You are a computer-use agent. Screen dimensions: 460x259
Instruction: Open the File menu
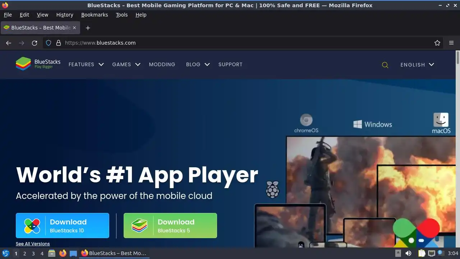click(x=8, y=15)
